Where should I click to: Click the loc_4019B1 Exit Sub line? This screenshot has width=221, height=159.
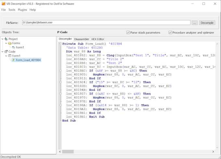tap(85, 116)
